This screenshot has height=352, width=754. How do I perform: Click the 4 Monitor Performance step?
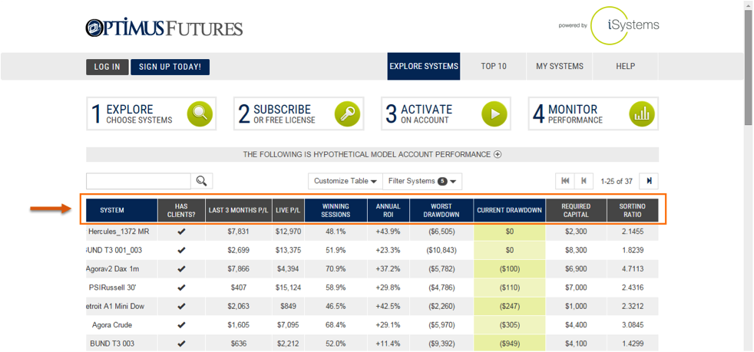[x=594, y=113]
